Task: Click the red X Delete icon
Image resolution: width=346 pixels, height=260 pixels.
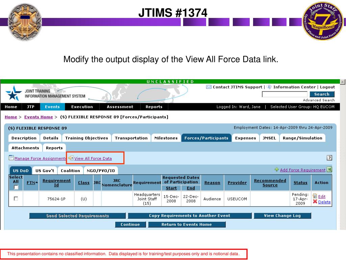Action: click(315, 201)
